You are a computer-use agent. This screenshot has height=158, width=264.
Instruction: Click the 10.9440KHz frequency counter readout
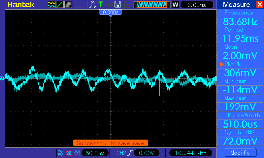tap(191, 153)
